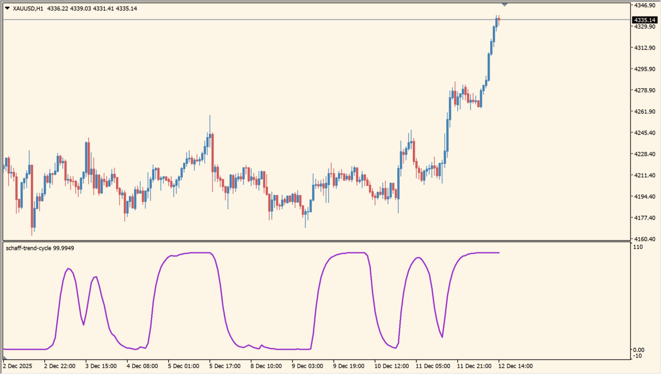Click the schaff-trend-cycle 99.9949 indicator label
This screenshot has width=661, height=374.
tap(40, 248)
